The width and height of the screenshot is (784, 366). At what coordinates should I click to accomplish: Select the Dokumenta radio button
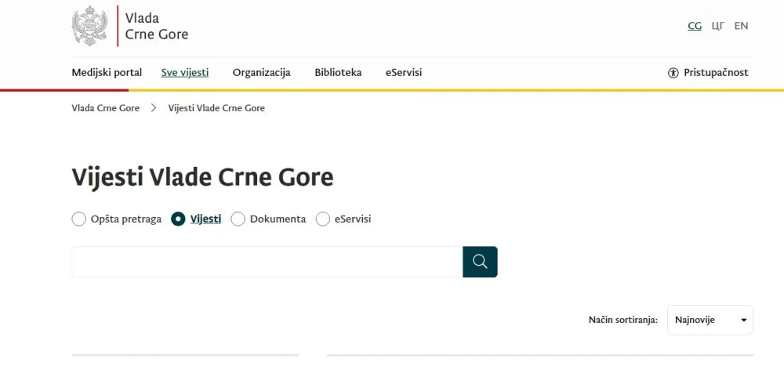238,219
